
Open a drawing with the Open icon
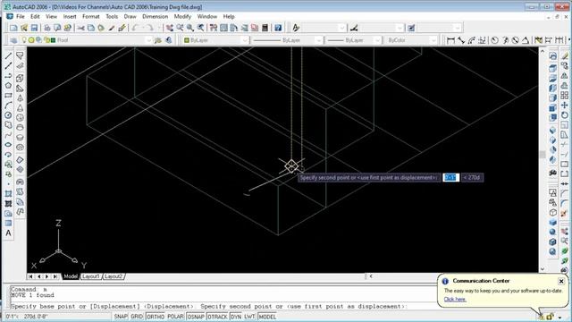point(24,28)
